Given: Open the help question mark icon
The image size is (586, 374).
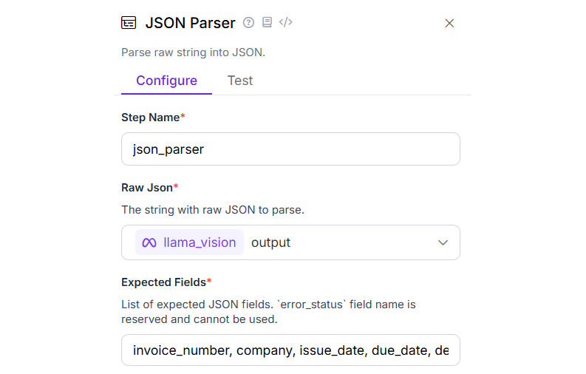Looking at the screenshot, I should pyautogui.click(x=248, y=23).
